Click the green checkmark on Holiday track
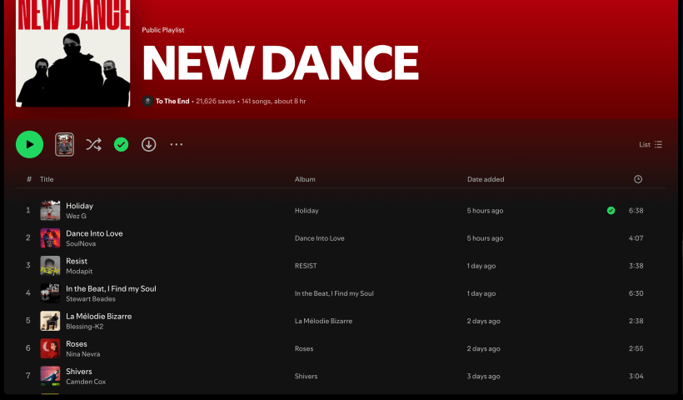Image resolution: width=683 pixels, height=400 pixels. pos(611,211)
